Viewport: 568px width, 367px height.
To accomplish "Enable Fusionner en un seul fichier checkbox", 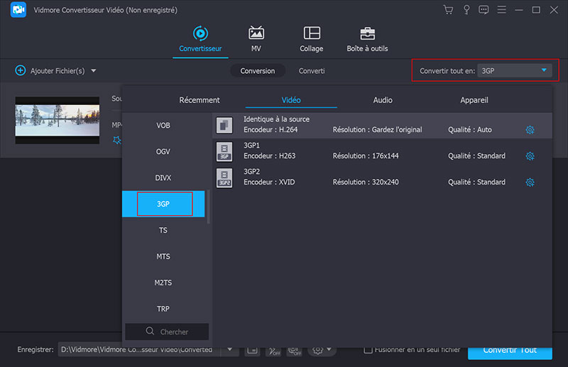I will 368,350.
